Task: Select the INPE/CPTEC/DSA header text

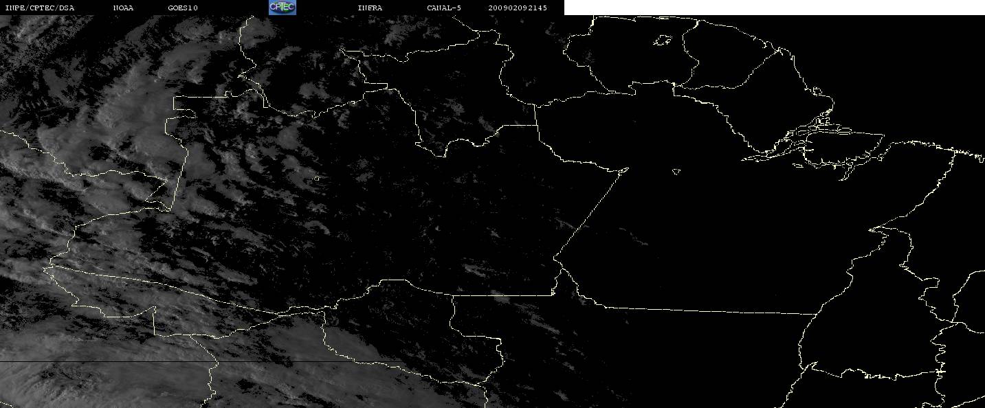Action: [39, 8]
